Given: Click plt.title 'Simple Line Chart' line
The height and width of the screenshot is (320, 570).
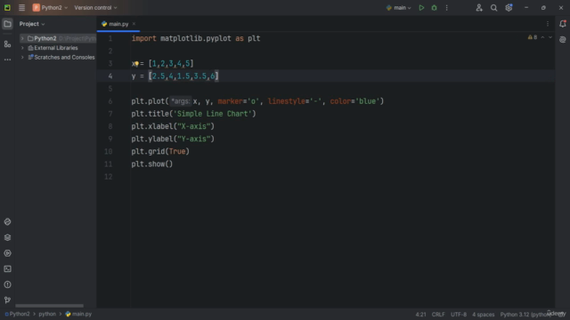Looking at the screenshot, I should point(193,114).
